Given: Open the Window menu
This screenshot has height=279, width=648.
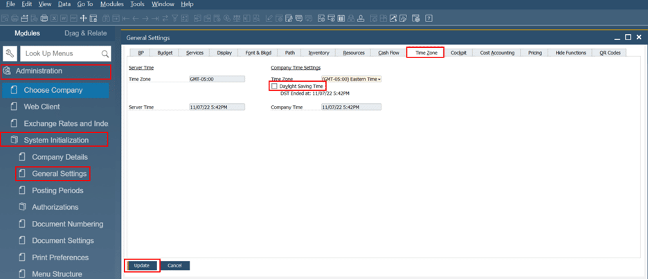Looking at the screenshot, I should click(x=163, y=4).
